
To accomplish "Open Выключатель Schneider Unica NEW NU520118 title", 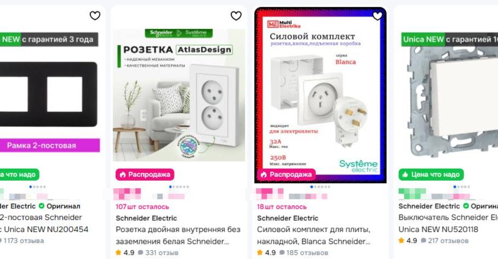I will [x=448, y=223].
